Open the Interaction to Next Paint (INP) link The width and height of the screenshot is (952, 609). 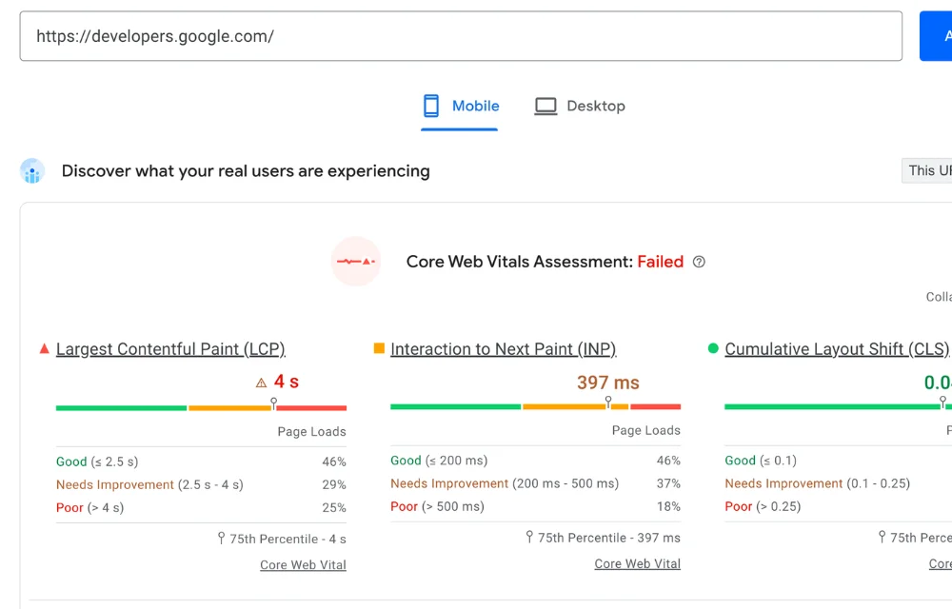pyautogui.click(x=503, y=348)
